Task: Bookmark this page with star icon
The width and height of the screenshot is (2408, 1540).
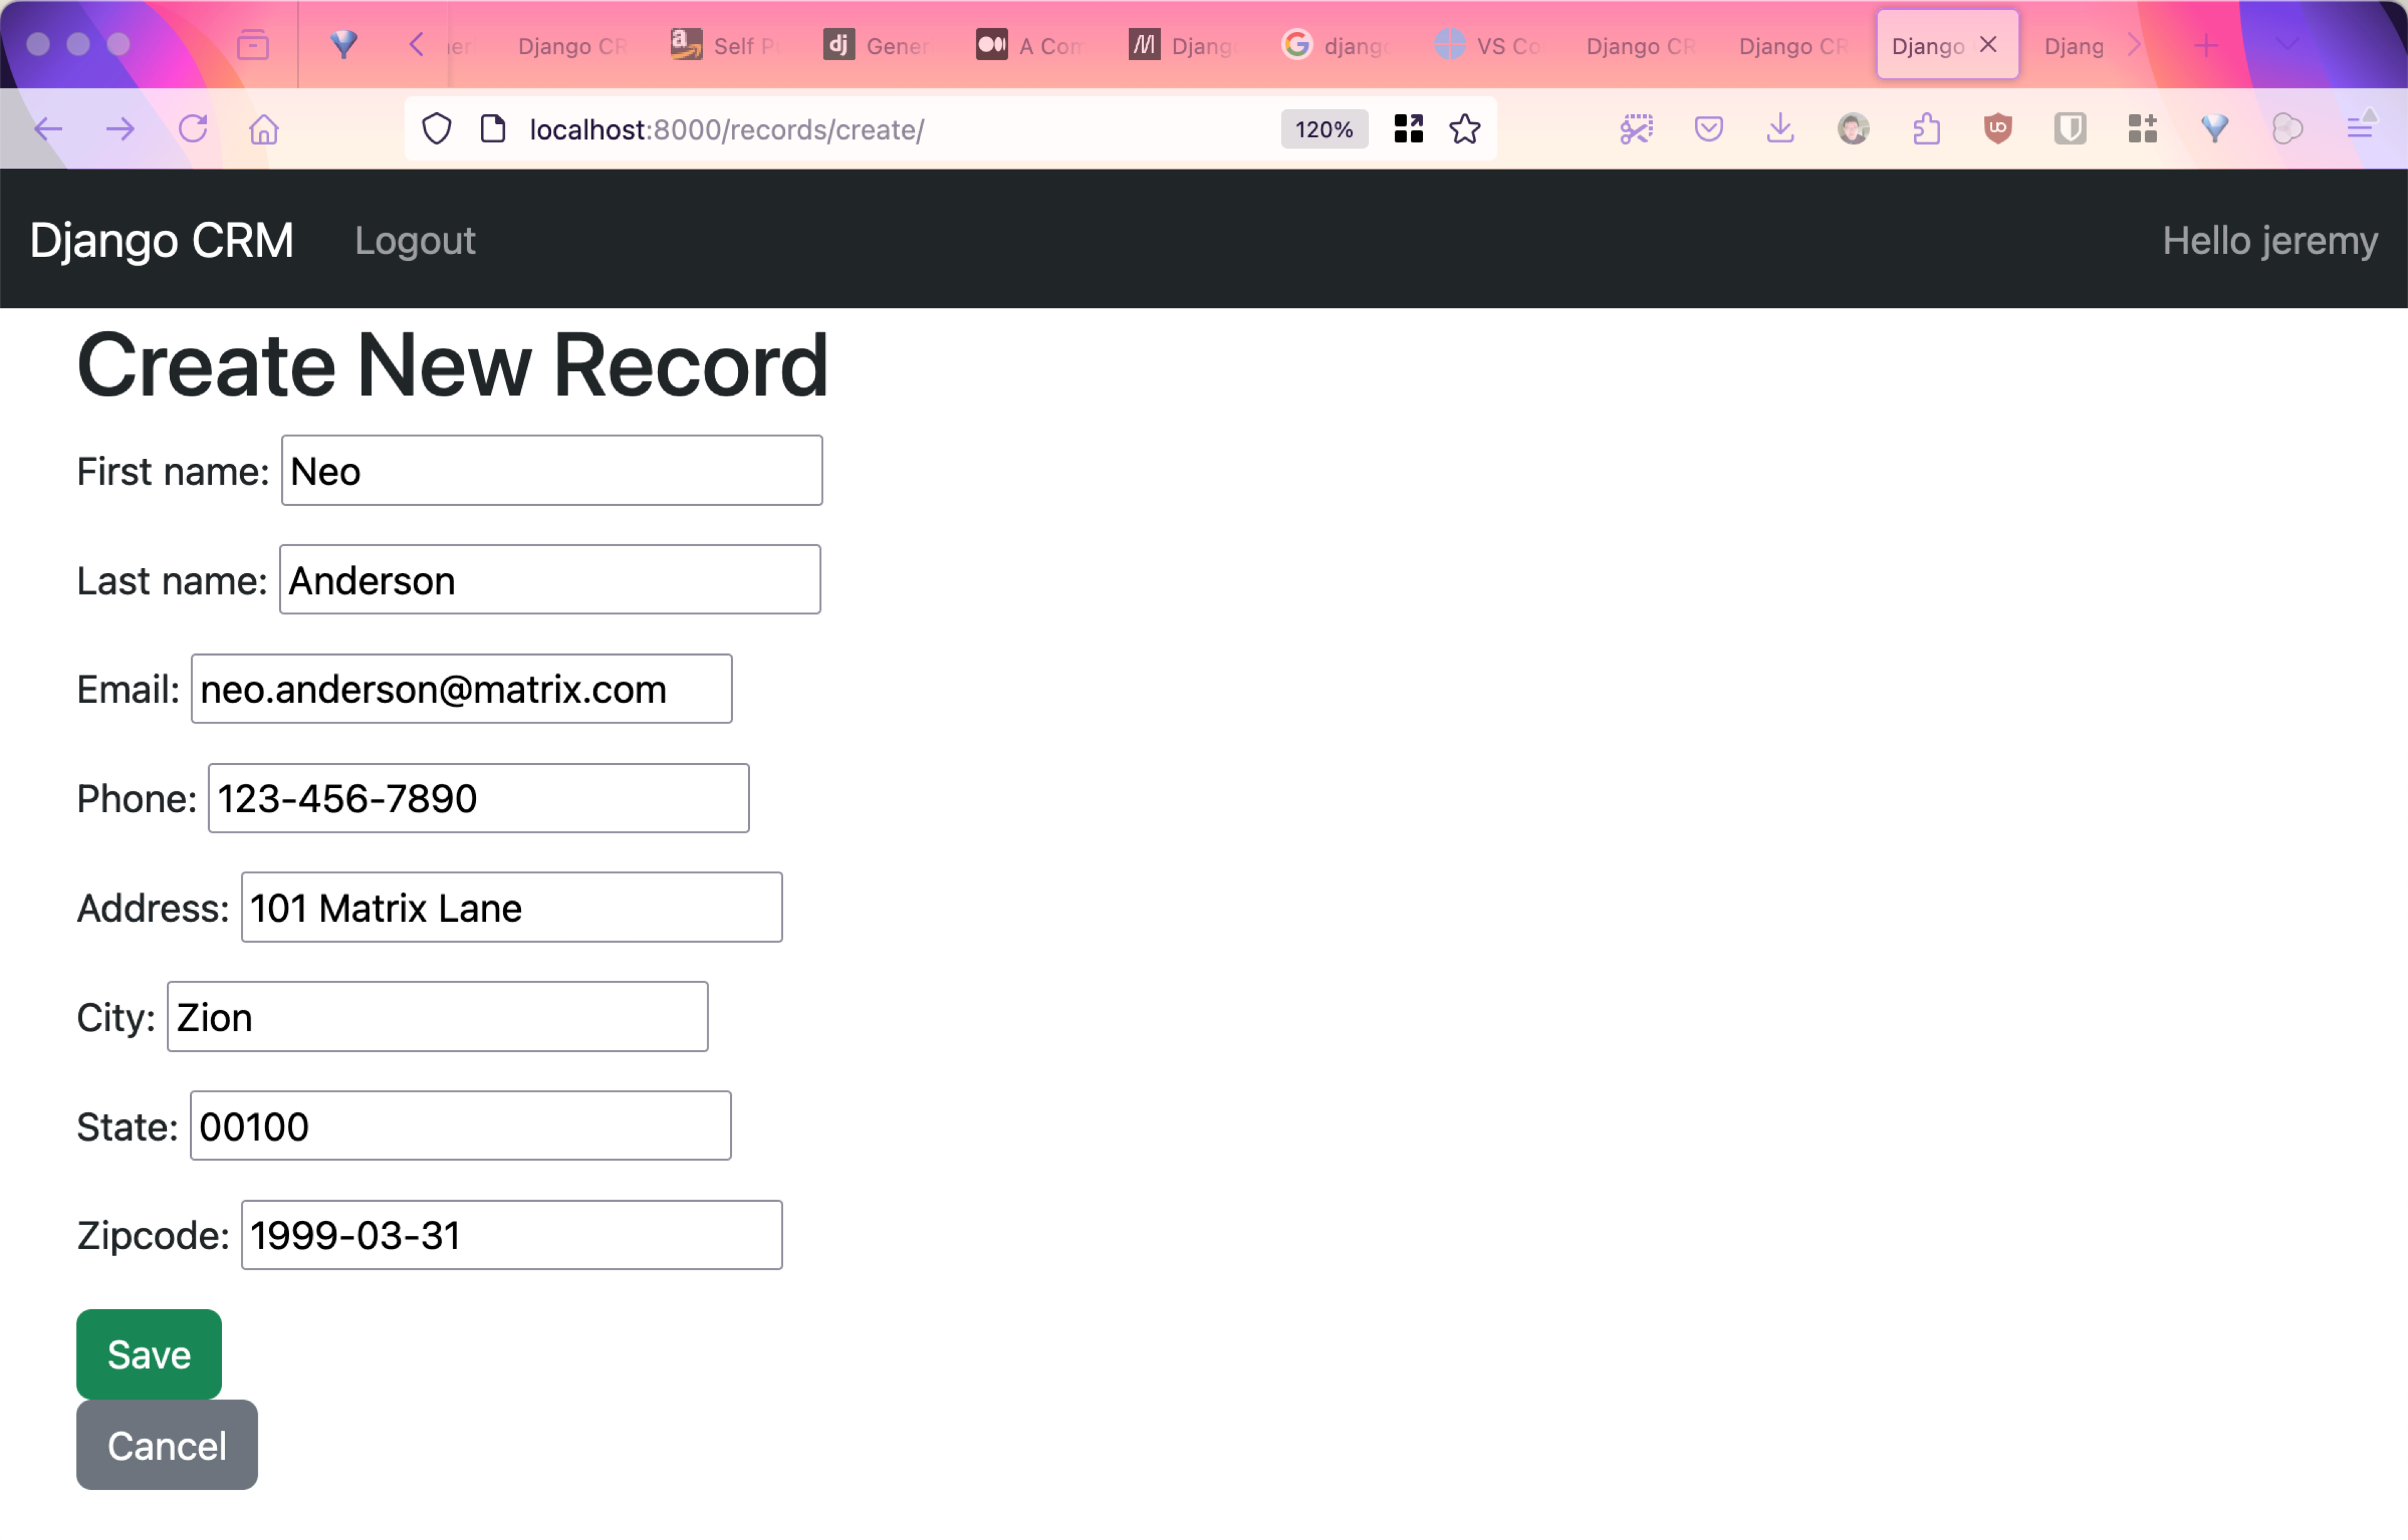Action: (1465, 129)
